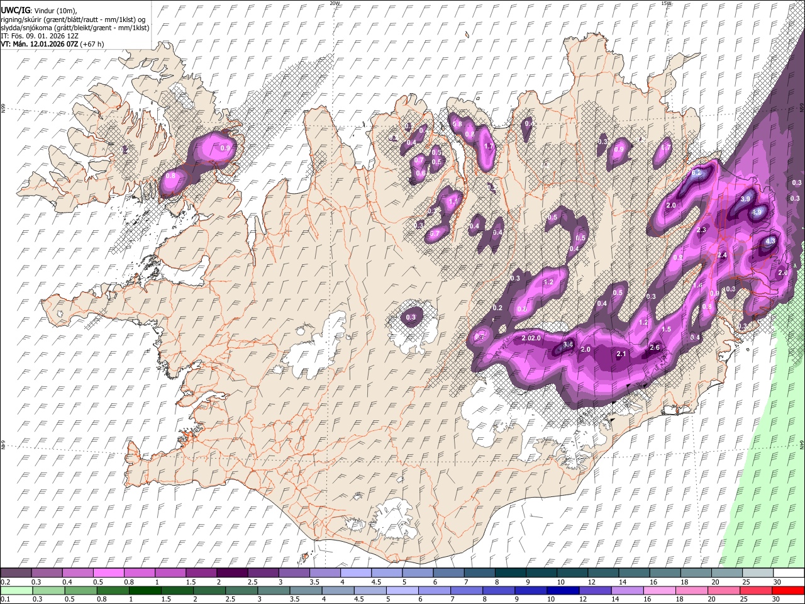Pick the light pink 16–18 rain legend swatch
805x604 pixels.
click(660, 590)
